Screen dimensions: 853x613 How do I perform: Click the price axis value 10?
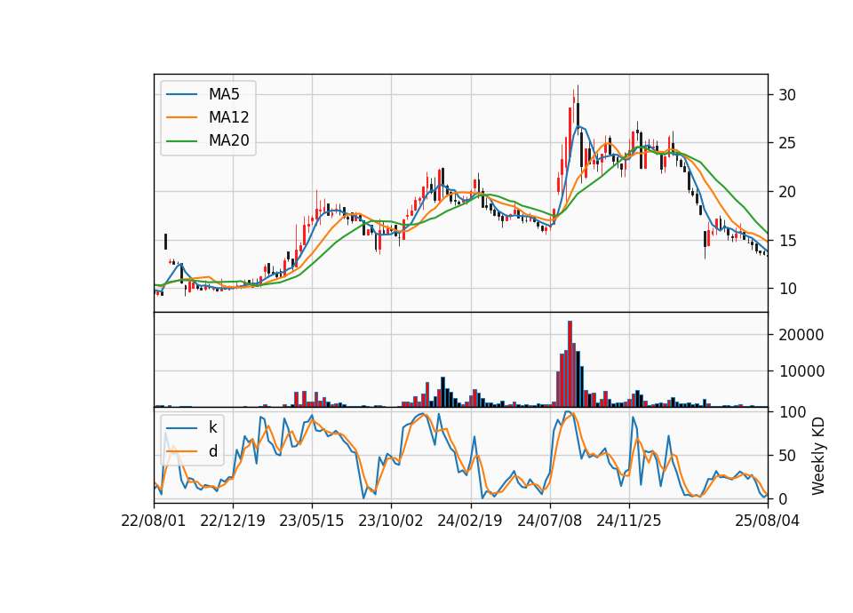click(x=787, y=289)
